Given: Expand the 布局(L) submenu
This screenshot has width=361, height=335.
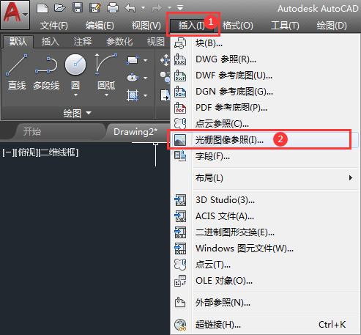Looking at the screenshot, I should click(x=274, y=178).
